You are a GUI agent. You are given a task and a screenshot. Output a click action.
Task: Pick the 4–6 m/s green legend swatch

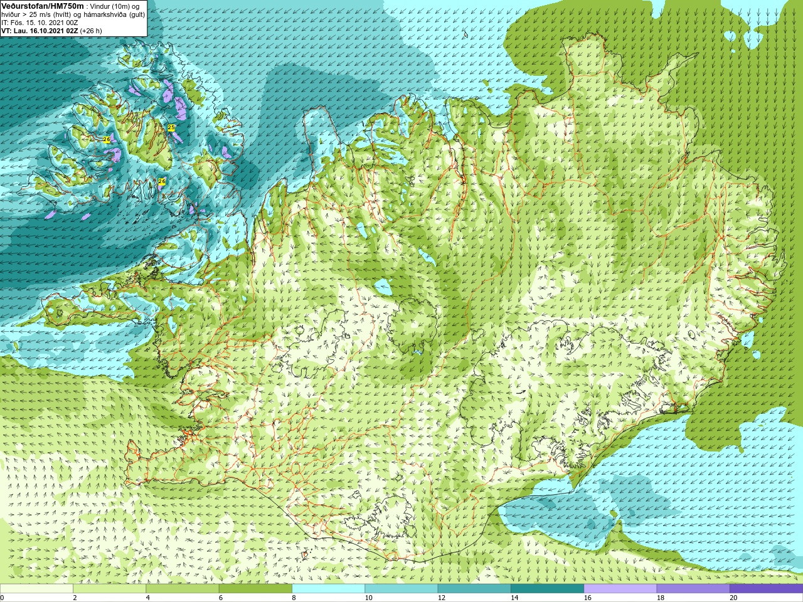click(183, 589)
